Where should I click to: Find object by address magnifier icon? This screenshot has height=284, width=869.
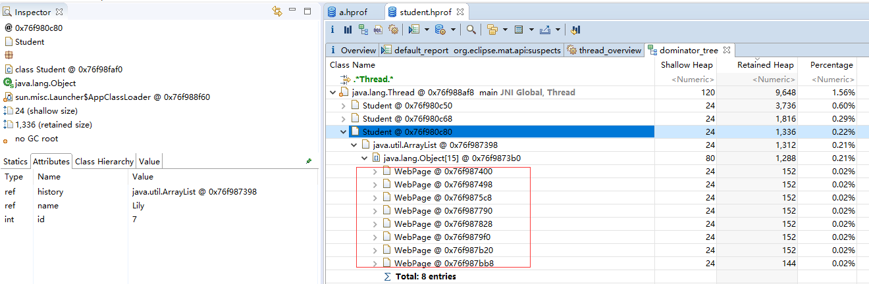pyautogui.click(x=471, y=30)
